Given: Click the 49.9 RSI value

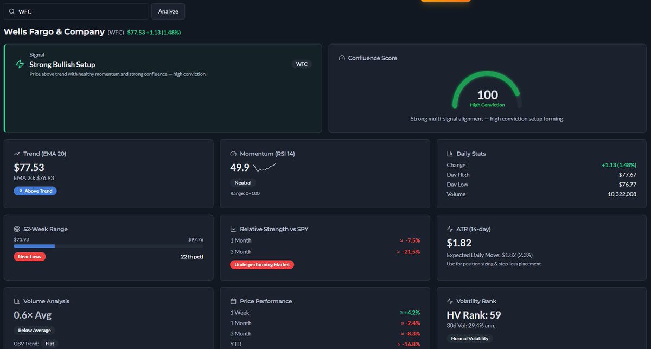Looking at the screenshot, I should (240, 167).
